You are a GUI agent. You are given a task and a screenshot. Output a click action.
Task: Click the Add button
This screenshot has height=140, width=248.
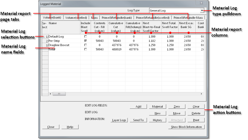(x=138, y=106)
